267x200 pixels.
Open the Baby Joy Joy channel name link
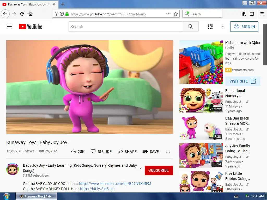tap(80, 168)
